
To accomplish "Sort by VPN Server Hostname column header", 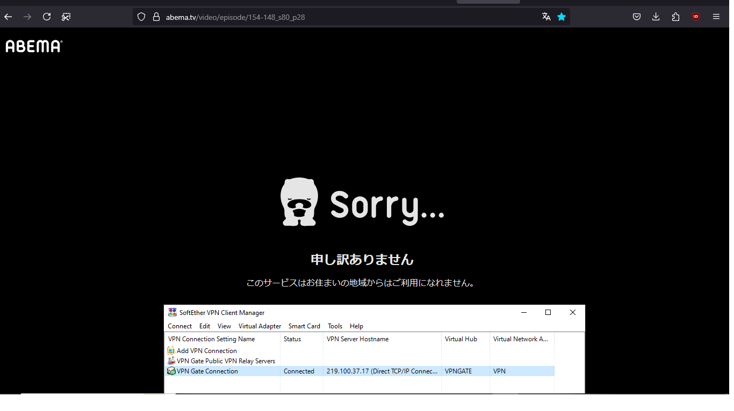I will click(x=382, y=339).
